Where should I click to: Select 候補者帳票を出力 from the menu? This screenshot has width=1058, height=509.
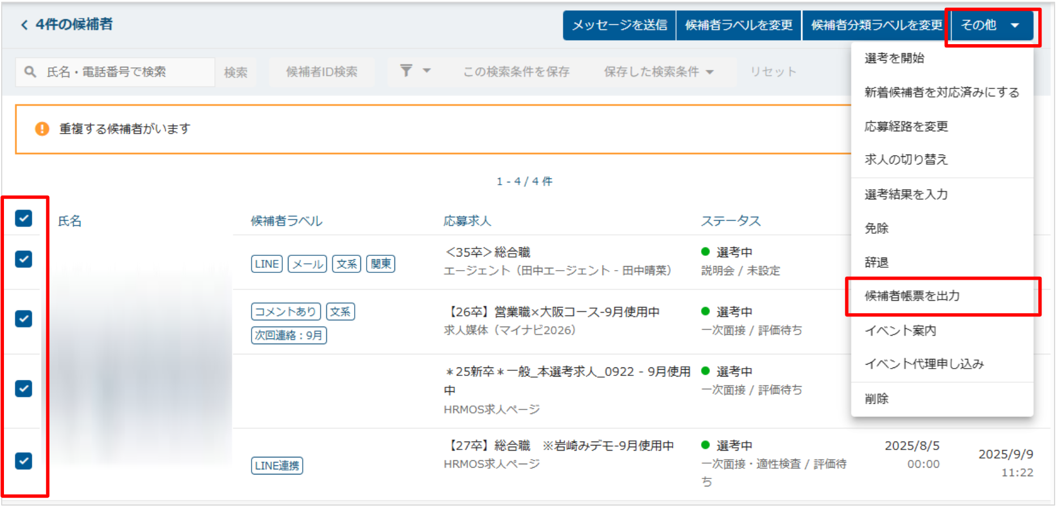click(x=912, y=296)
